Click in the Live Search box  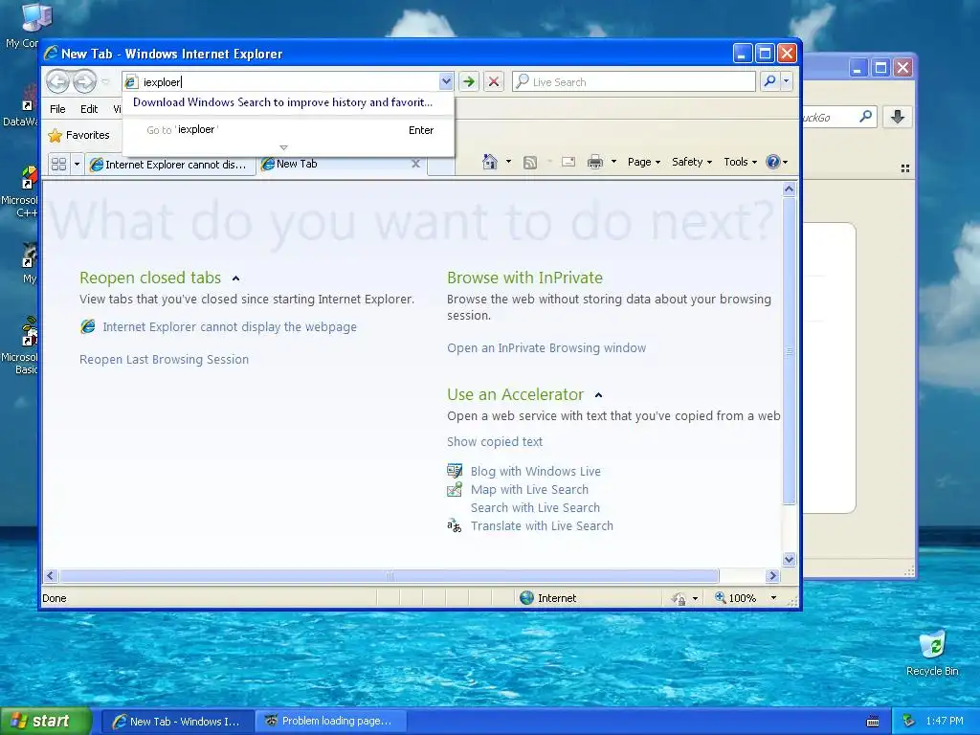(x=634, y=82)
